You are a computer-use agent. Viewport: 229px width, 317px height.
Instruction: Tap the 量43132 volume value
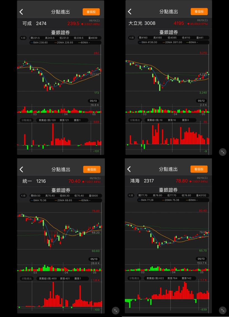pos(201,195)
